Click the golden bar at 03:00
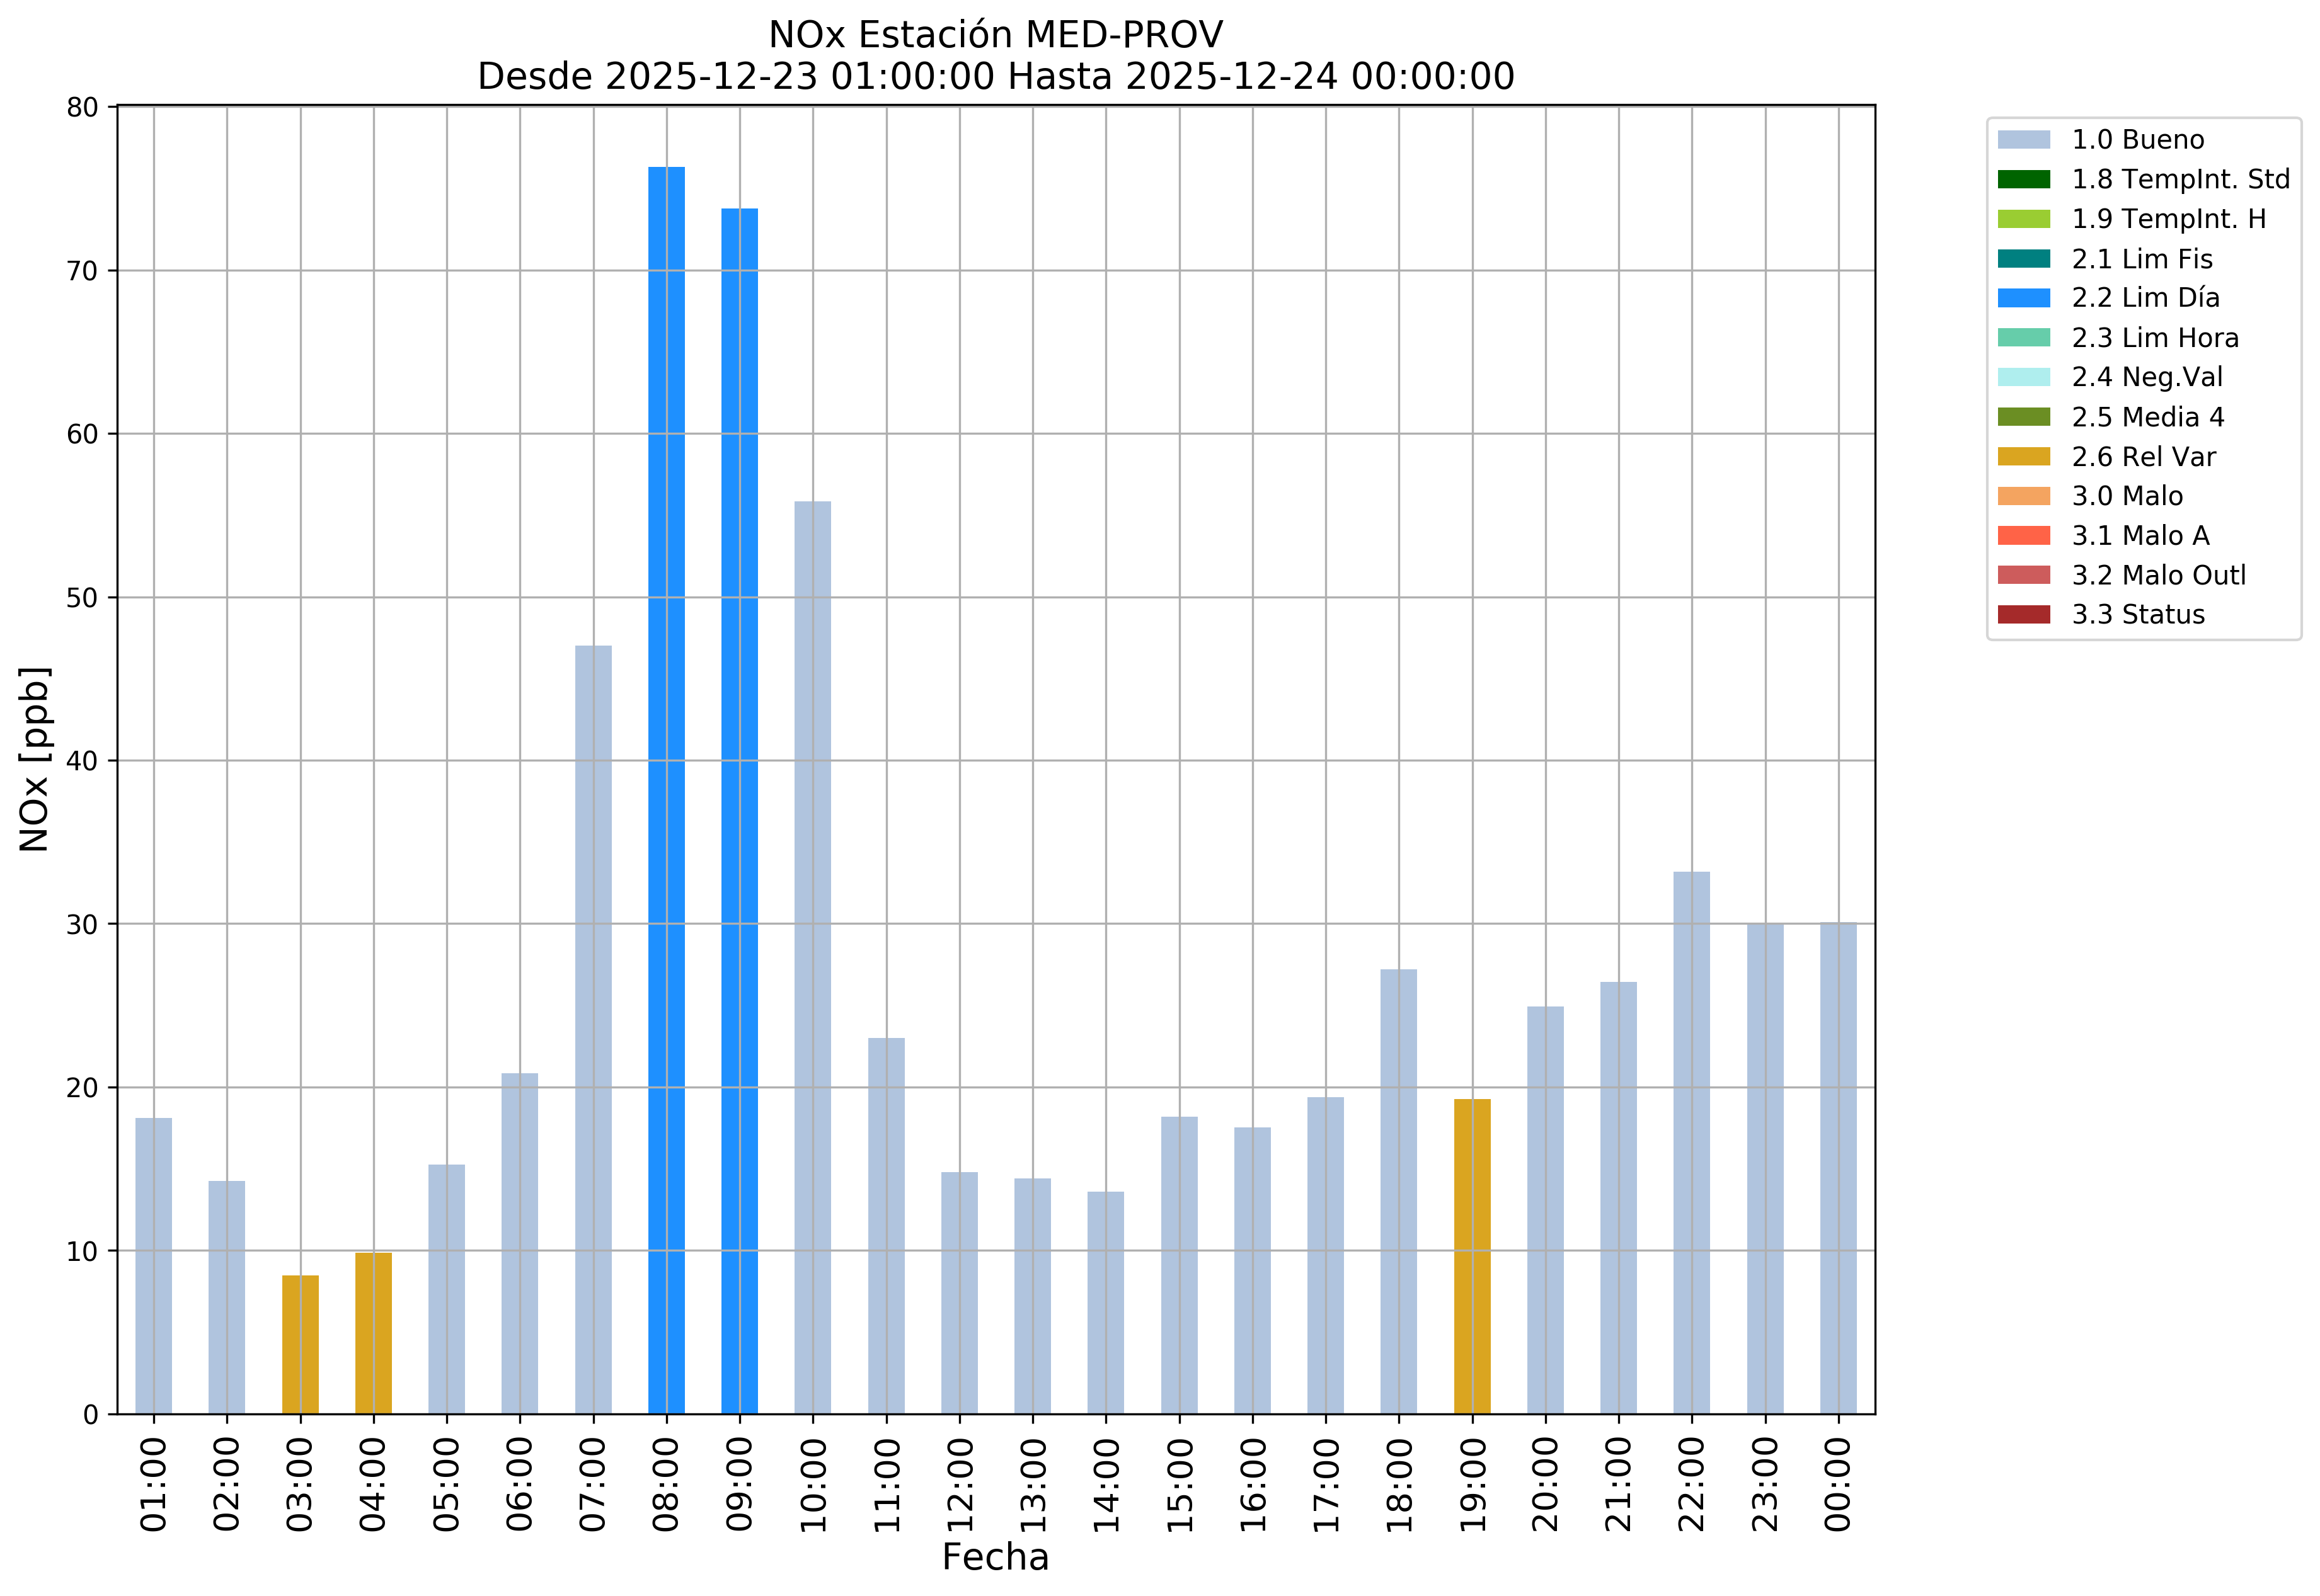This screenshot has height=1596, width=2320. pyautogui.click(x=300, y=1344)
